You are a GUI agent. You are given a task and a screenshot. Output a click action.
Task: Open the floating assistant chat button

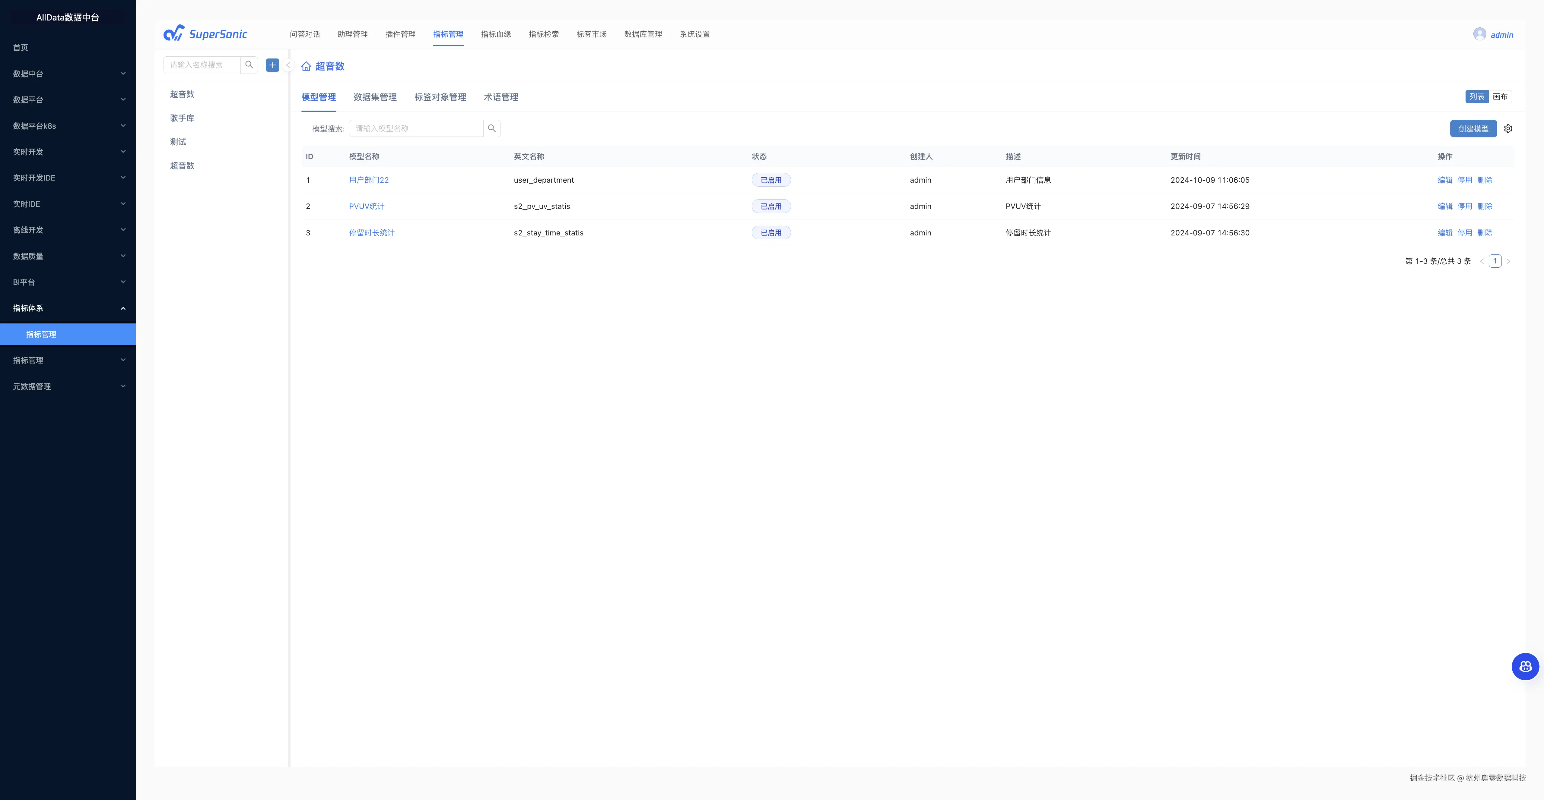[1525, 666]
